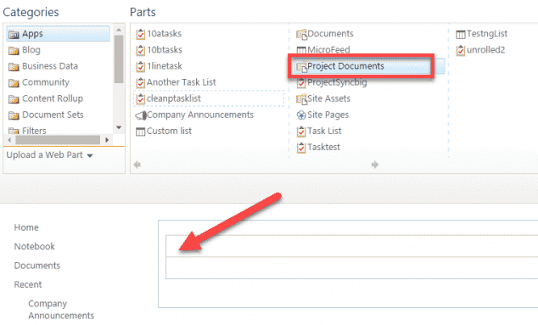Click the horizontal scrollbar right arrow in Categories
The width and height of the screenshot is (538, 325).
click(107, 140)
